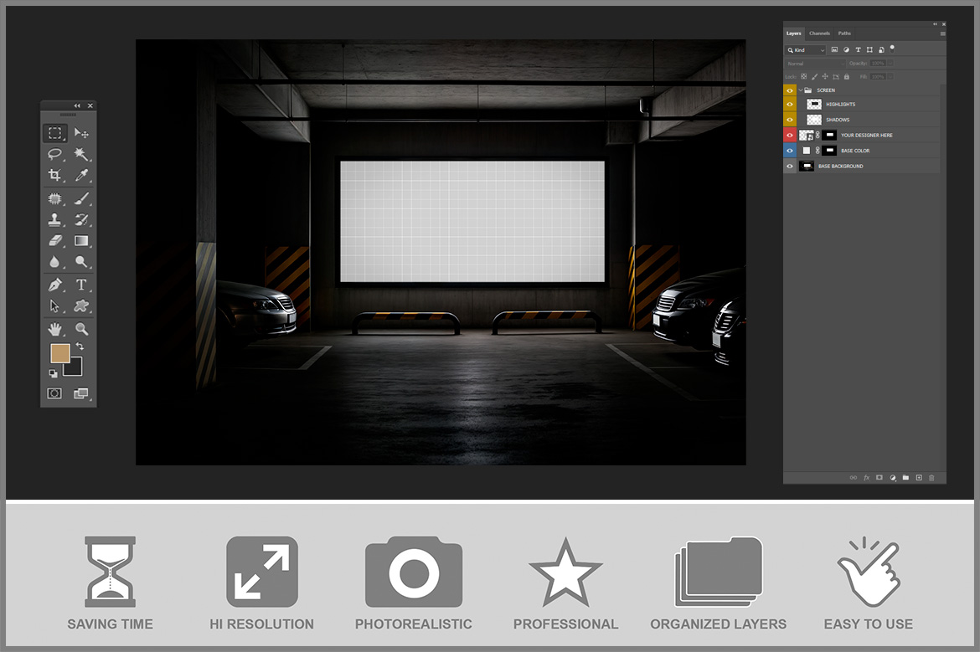Switch to the Paths tab
The height and width of the screenshot is (652, 980).
point(844,33)
